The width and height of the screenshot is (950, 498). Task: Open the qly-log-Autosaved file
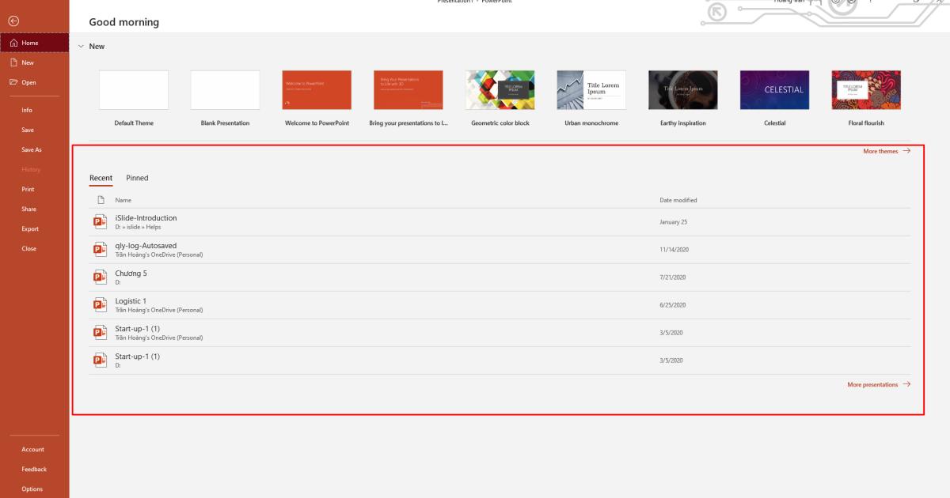[500, 249]
